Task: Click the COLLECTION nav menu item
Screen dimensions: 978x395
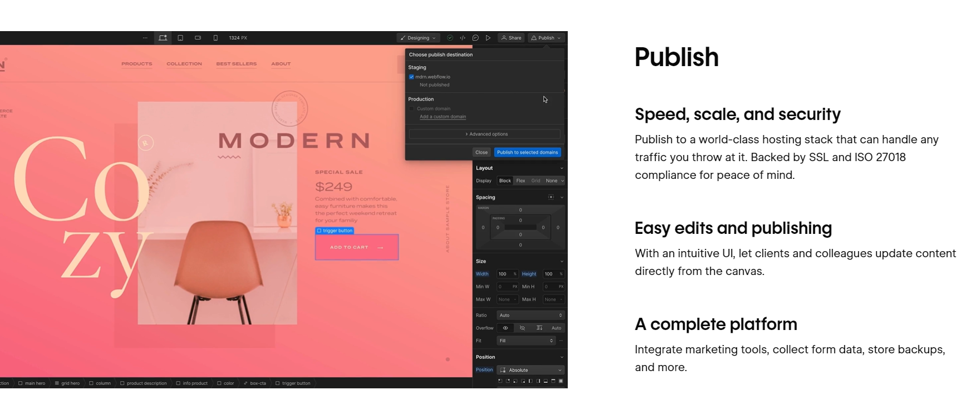Action: click(184, 64)
